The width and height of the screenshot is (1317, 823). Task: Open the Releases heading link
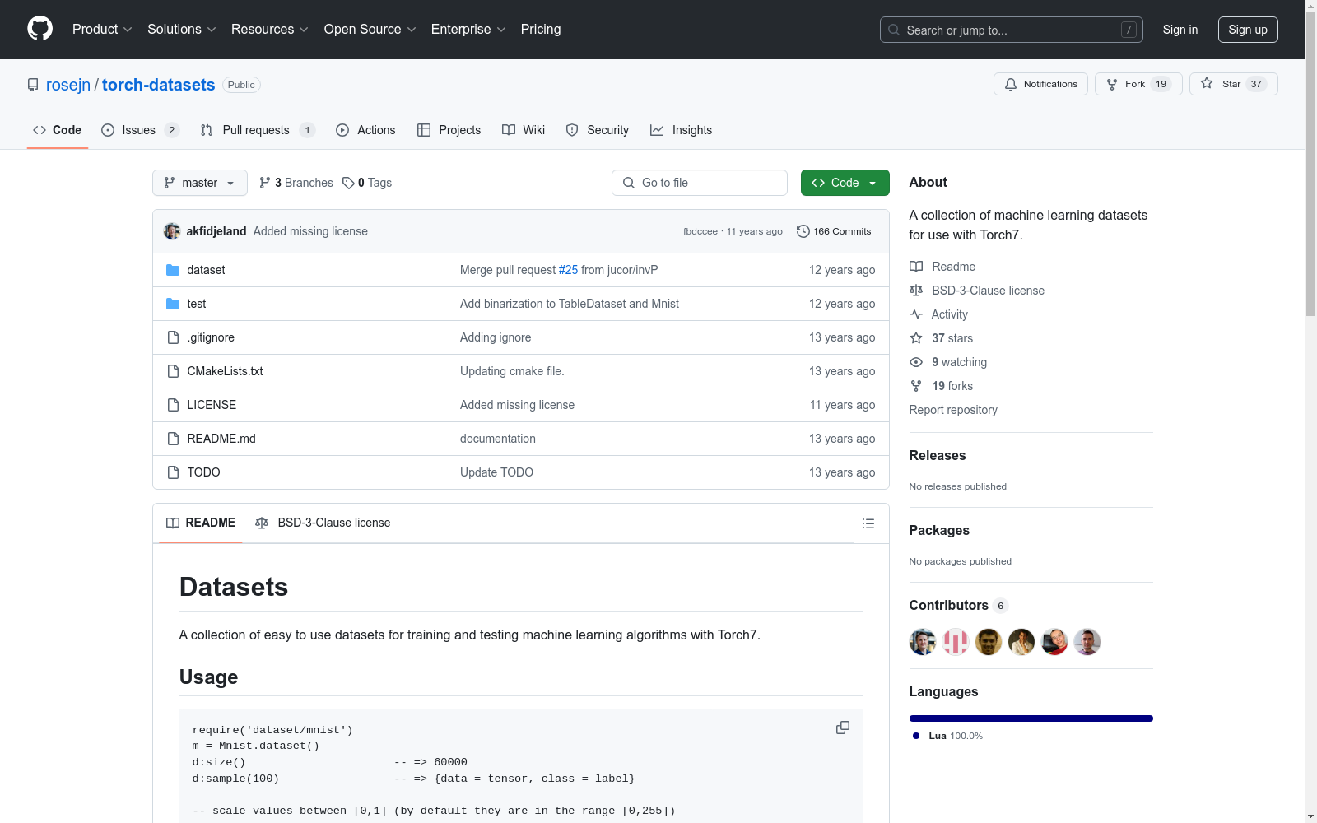point(938,456)
